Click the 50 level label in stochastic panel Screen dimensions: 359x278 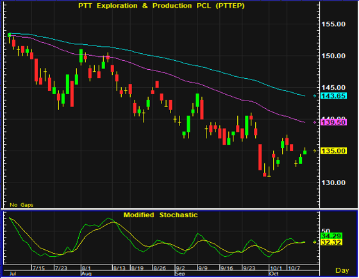[x=326, y=231]
